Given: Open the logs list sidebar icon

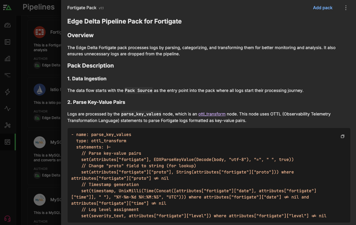Looking at the screenshot, I should (7, 42).
